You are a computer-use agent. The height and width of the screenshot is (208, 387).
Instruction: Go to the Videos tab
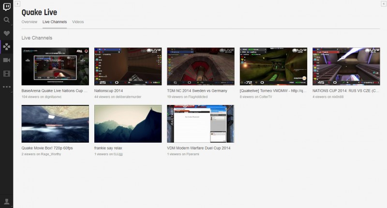click(78, 22)
